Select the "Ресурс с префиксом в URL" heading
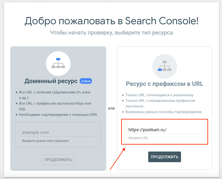Image resolution: width=222 pixels, height=179 pixels. [165, 84]
